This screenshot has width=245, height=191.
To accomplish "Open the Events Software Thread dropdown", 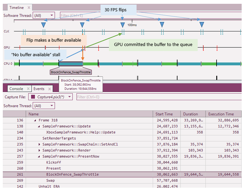I will [x=44, y=106].
